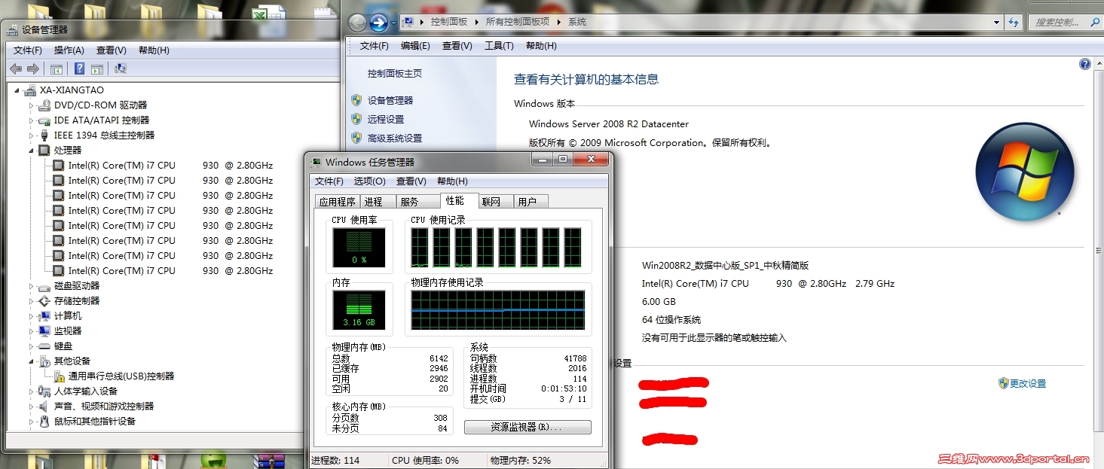Open 文件(F) menu in Device Manager
This screenshot has width=1104, height=469.
[x=28, y=50]
